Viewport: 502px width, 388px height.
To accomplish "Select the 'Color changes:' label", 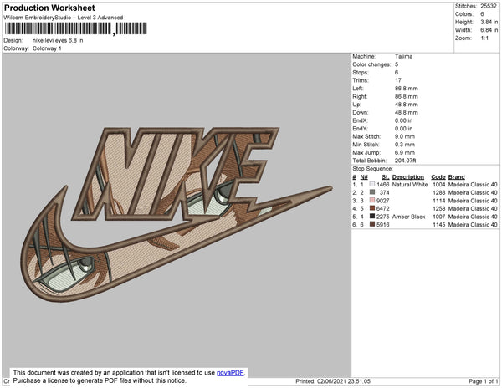I will coord(371,64).
